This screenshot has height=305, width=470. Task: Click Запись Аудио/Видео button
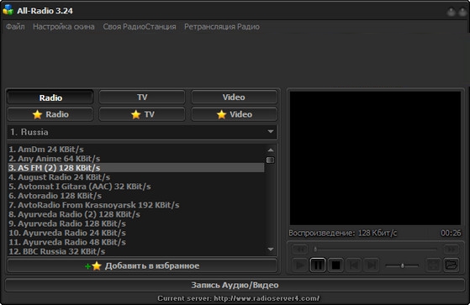point(235,285)
